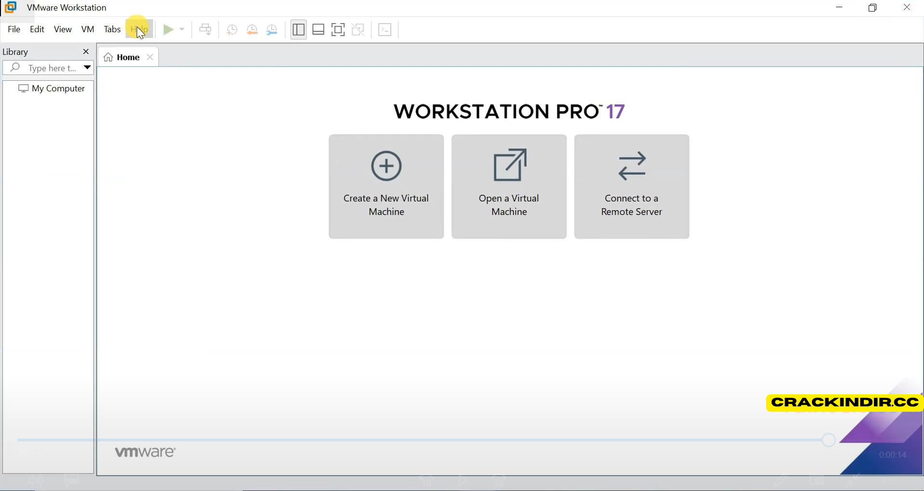Click Create a New Virtual Machine
This screenshot has height=491, width=924.
point(386,187)
